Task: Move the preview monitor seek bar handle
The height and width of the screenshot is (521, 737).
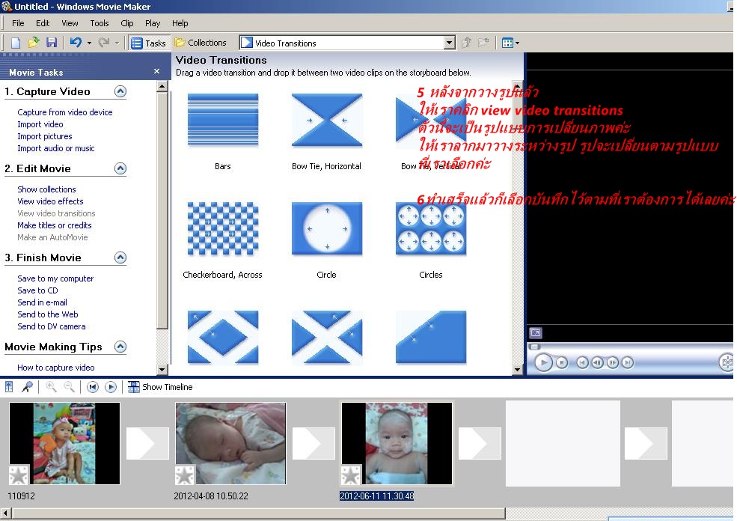Action: click(535, 347)
